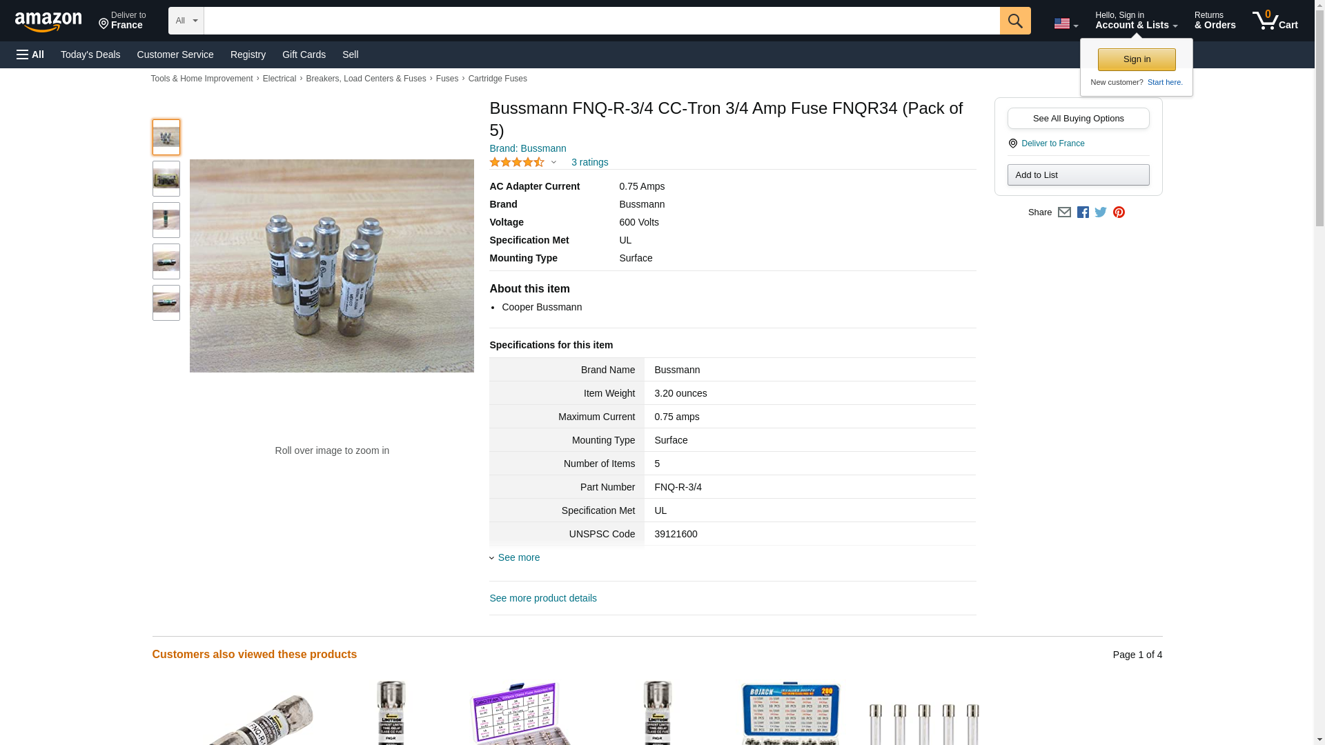Share via email envelope icon
The width and height of the screenshot is (1325, 745).
click(1064, 212)
